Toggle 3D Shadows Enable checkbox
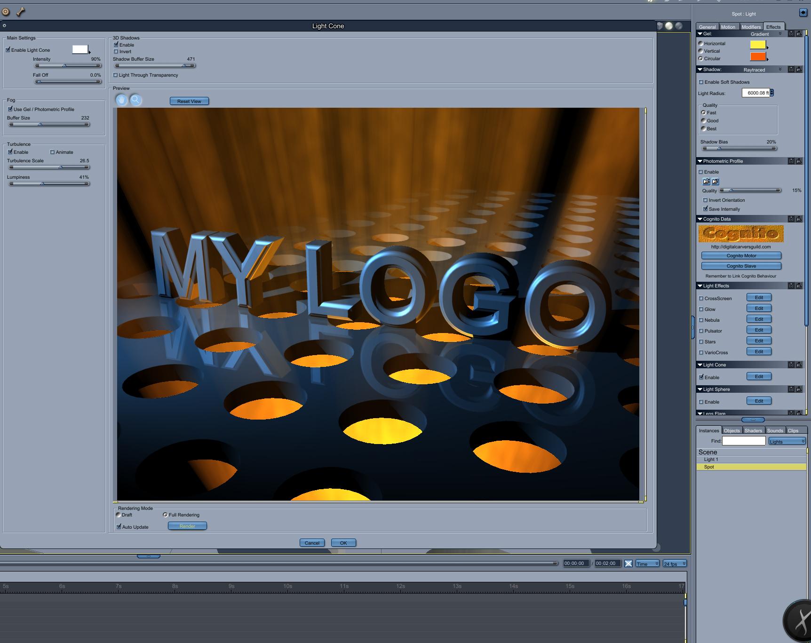Image resolution: width=811 pixels, height=643 pixels. click(116, 45)
